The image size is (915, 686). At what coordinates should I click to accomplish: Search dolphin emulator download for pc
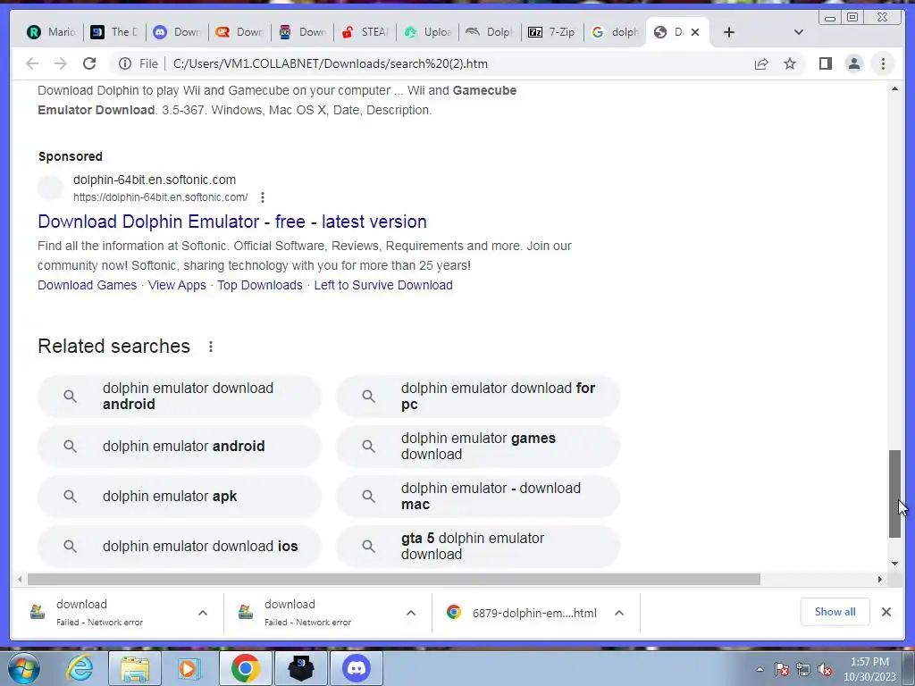click(478, 396)
